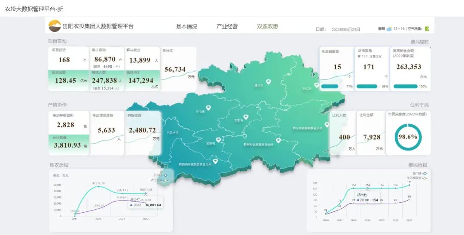Click the Guiyang weather cloud icon
Screen dimensions: 464x235
pyautogui.click(x=389, y=29)
